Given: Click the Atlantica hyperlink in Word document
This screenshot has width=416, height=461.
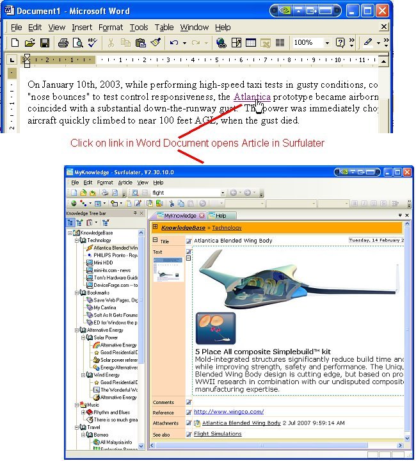Looking at the screenshot, I should [x=252, y=97].
